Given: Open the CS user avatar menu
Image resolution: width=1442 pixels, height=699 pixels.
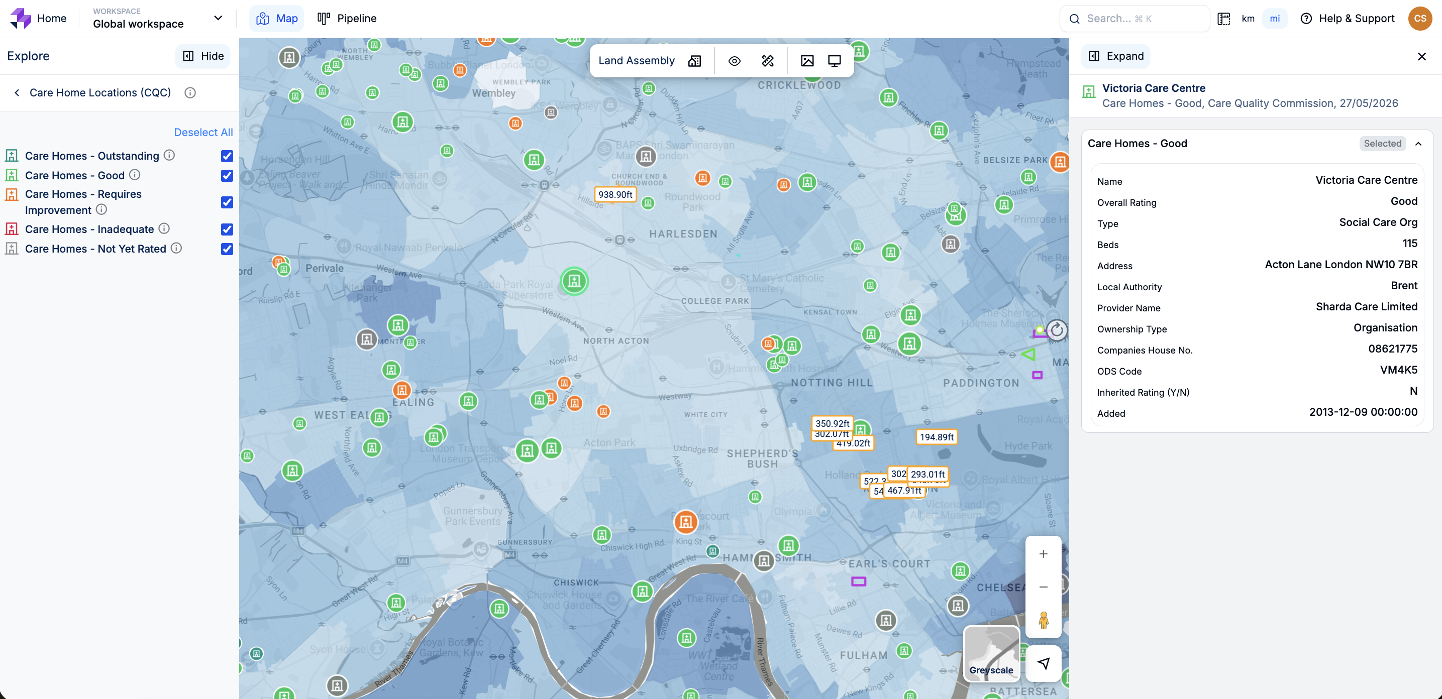Looking at the screenshot, I should [1419, 19].
